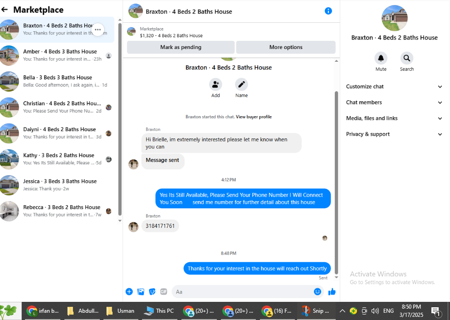450x320 pixels.
Task: Search in conversation magnifier icon
Action: (x=406, y=58)
